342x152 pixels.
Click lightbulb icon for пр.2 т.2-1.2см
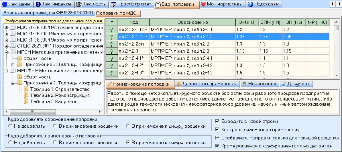pyautogui.click(x=112, y=37)
